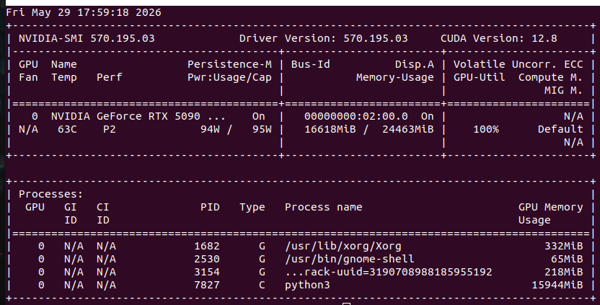Click type G in the Xorg row
Image resolution: width=600 pixels, height=305 pixels.
262,246
